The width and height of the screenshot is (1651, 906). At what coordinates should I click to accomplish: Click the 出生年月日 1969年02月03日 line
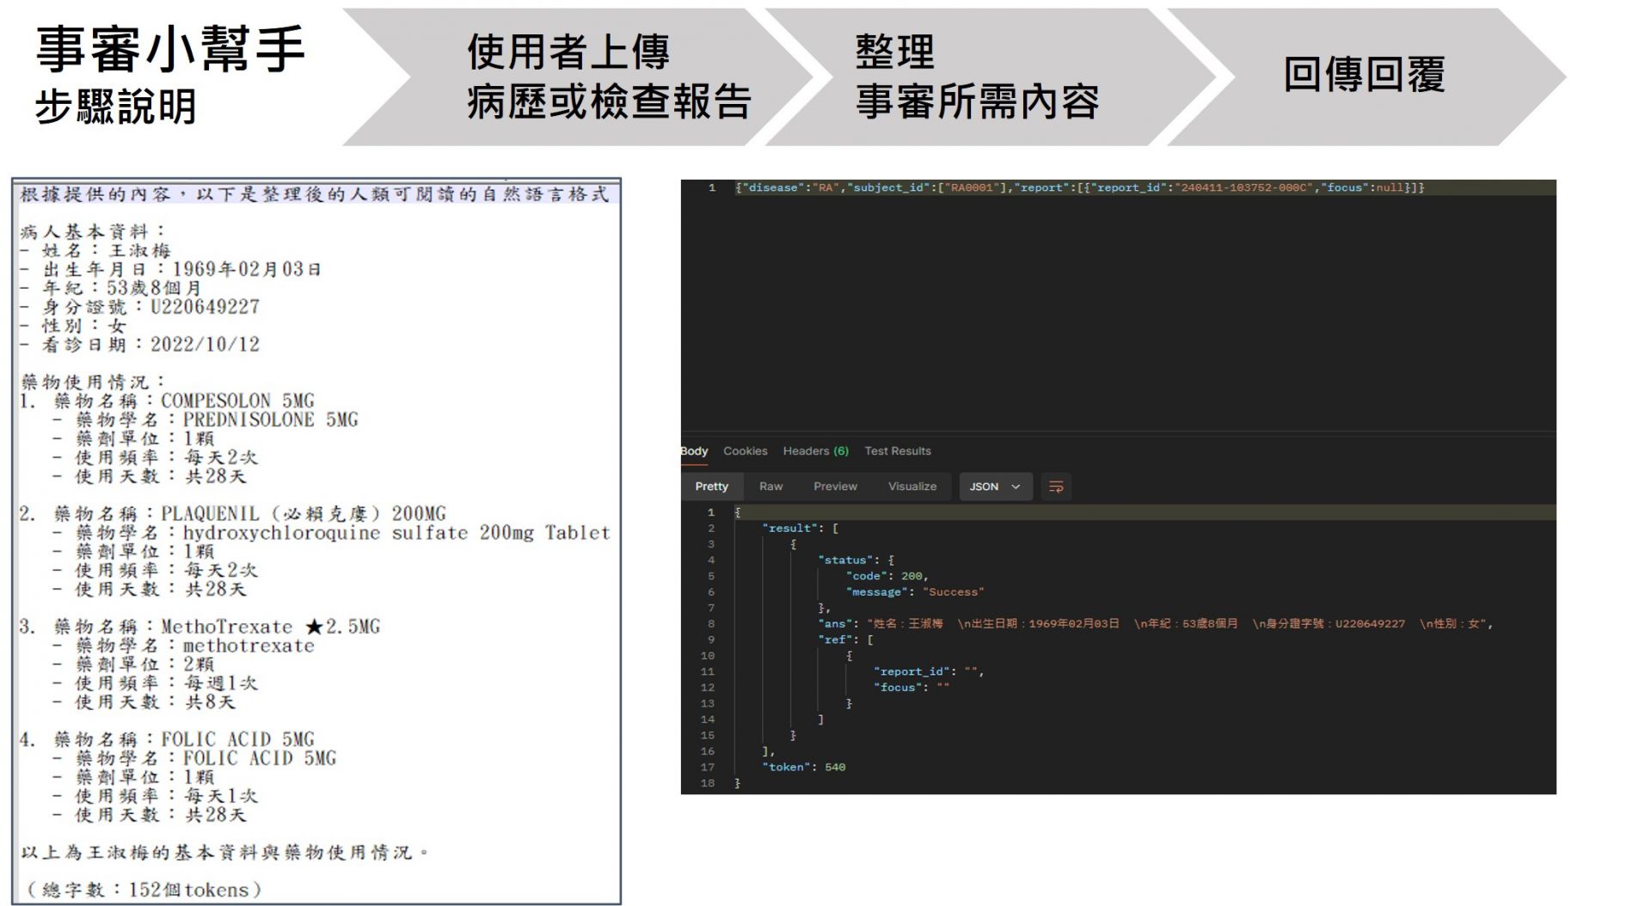(171, 269)
